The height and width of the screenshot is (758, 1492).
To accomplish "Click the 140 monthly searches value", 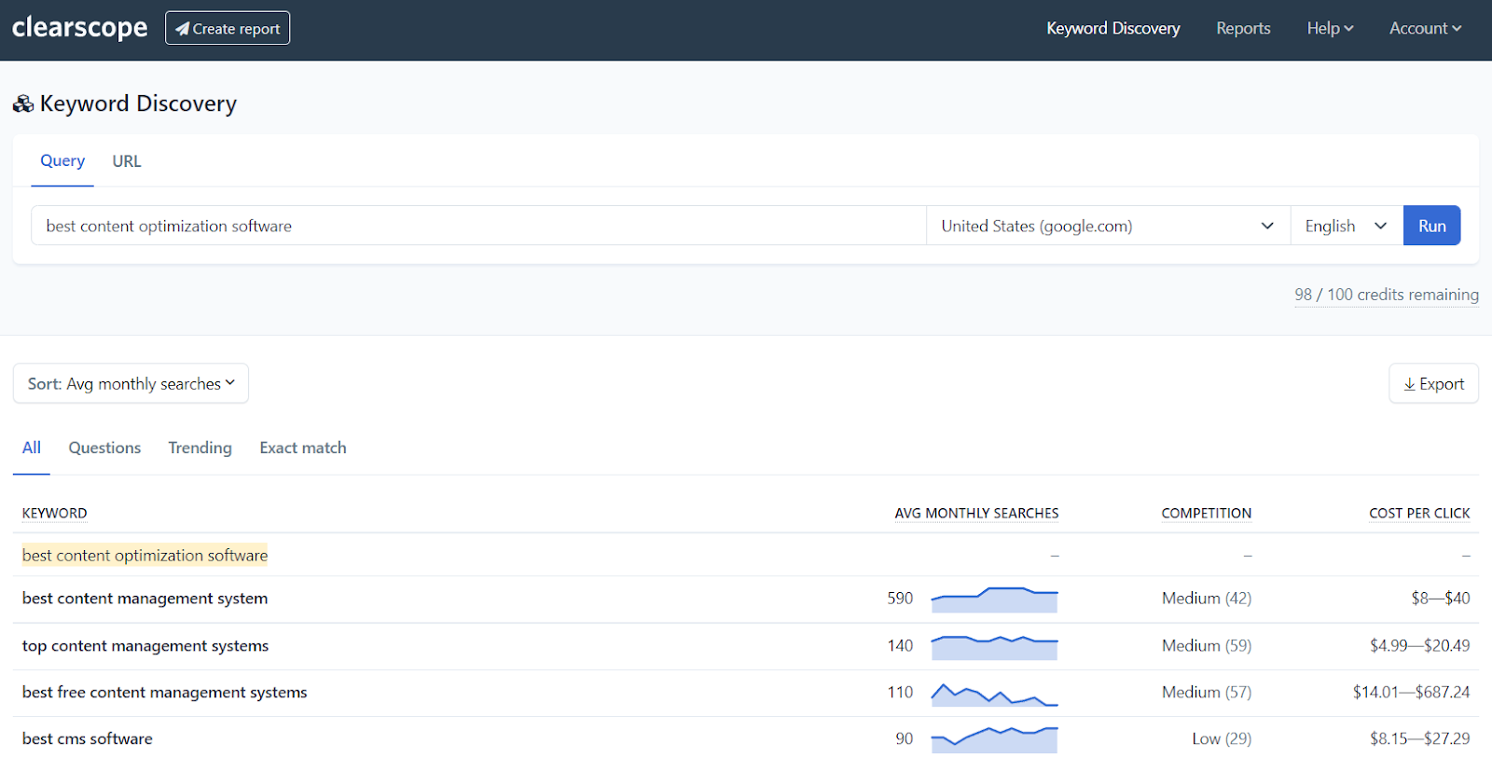I will click(900, 645).
